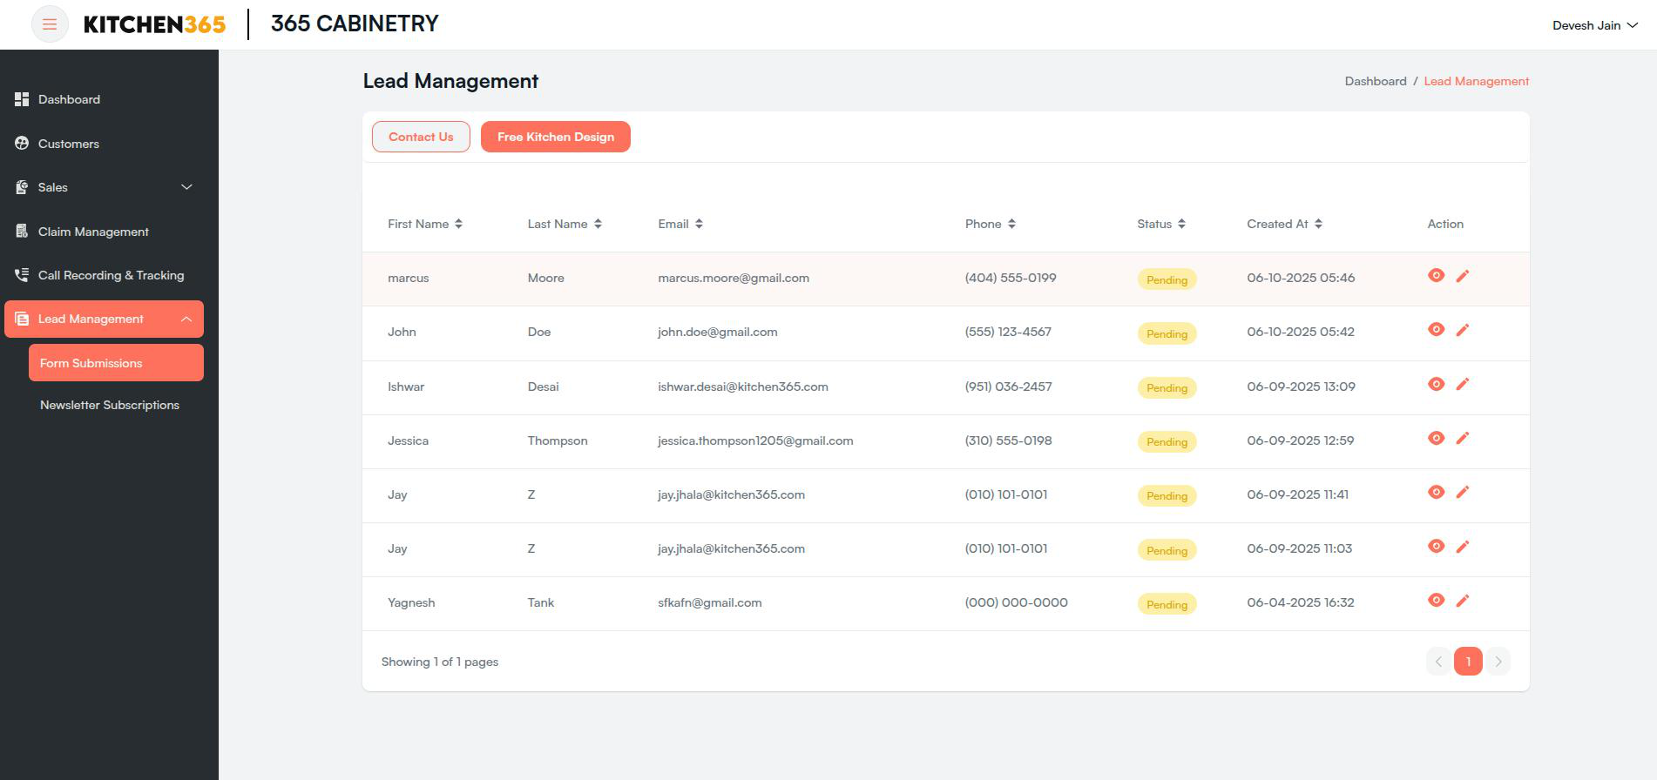Select the Free Kitchen Design tab

point(556,137)
